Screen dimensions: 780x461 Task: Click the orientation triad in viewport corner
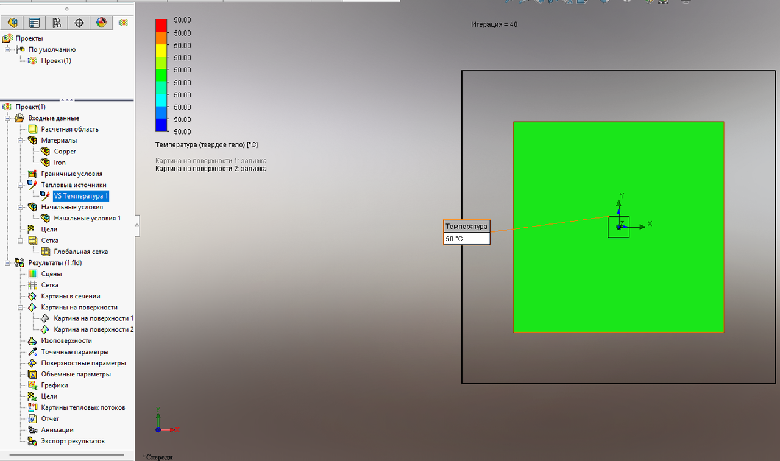click(x=166, y=420)
